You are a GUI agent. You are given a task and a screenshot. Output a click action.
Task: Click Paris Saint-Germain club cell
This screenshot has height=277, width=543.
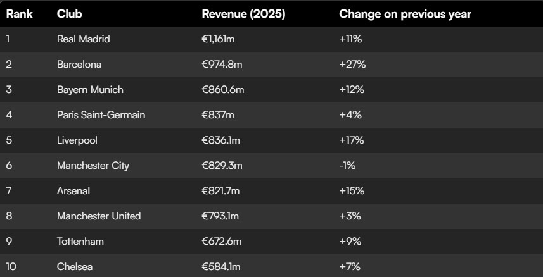[x=101, y=115]
